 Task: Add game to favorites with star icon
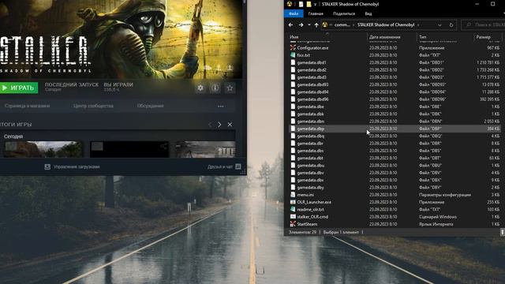(230, 88)
